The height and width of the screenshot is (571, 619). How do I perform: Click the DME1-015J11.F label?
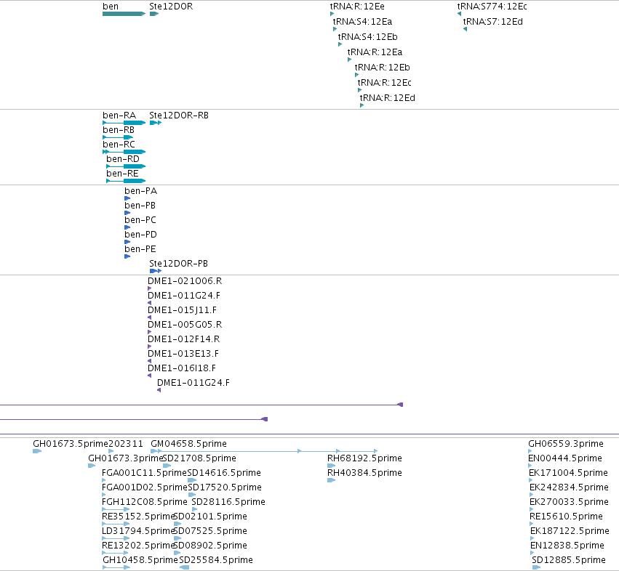point(182,310)
